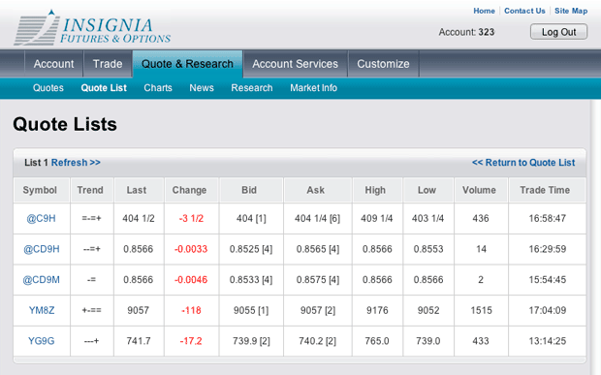Open the Research submenu item
Screen dimensions: 601x375
252,88
